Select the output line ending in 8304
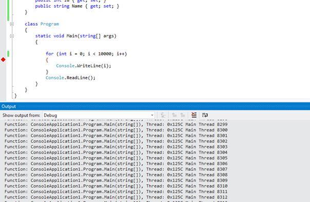Screen dimensions: 310x202 116,152
